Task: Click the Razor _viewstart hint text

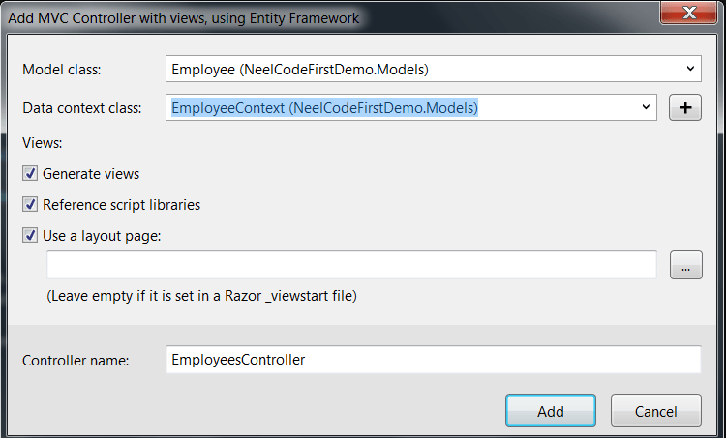Action: 201,296
